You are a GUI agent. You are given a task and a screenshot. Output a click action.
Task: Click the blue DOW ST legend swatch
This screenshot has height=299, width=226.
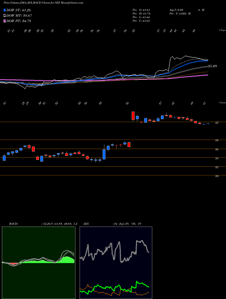pyautogui.click(x=5, y=10)
